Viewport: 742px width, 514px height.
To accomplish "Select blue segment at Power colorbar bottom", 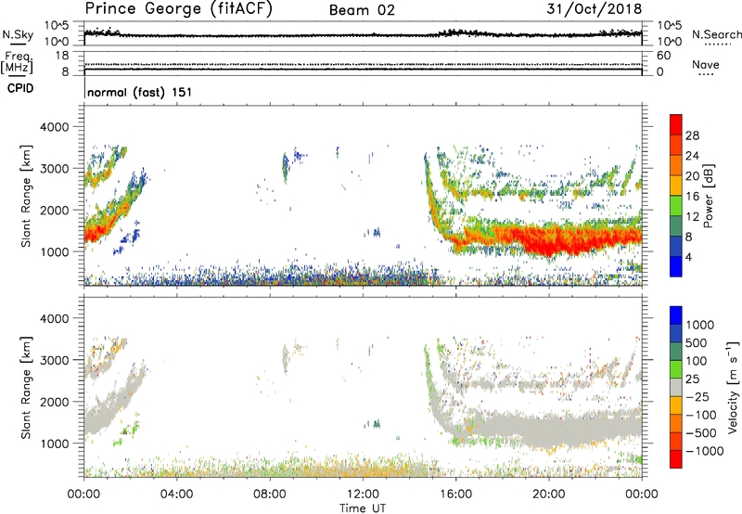I will click(x=676, y=266).
